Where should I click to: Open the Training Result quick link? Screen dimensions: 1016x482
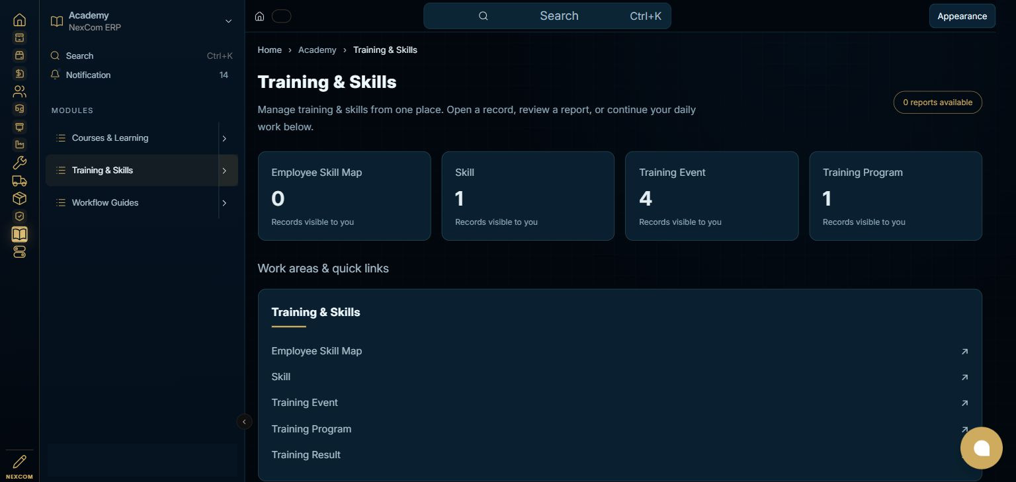click(x=620, y=455)
